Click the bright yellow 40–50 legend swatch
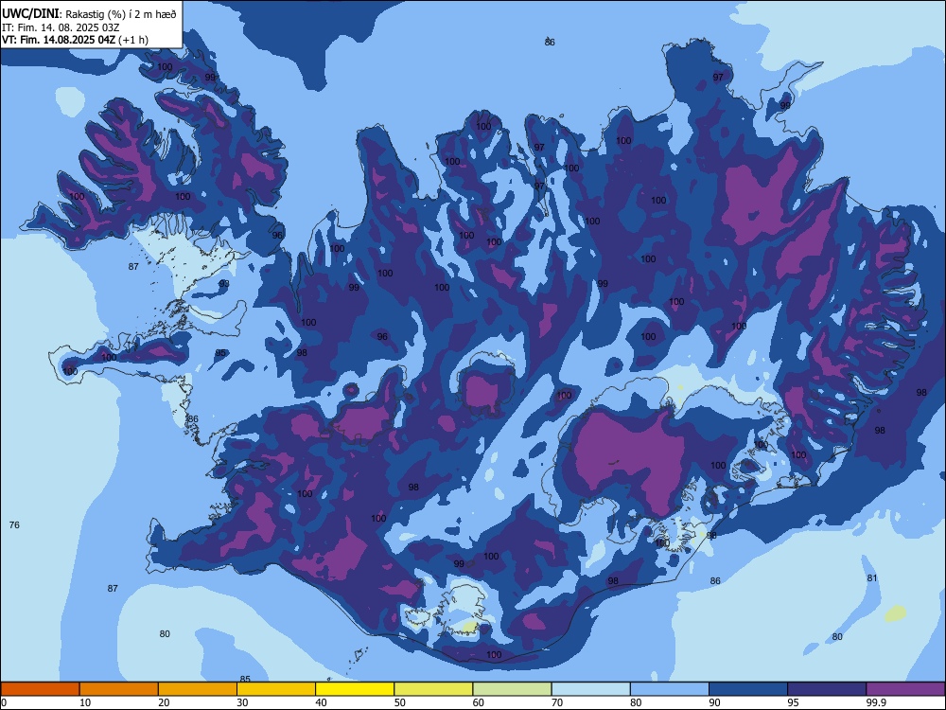The height and width of the screenshot is (710, 946). coord(355,689)
